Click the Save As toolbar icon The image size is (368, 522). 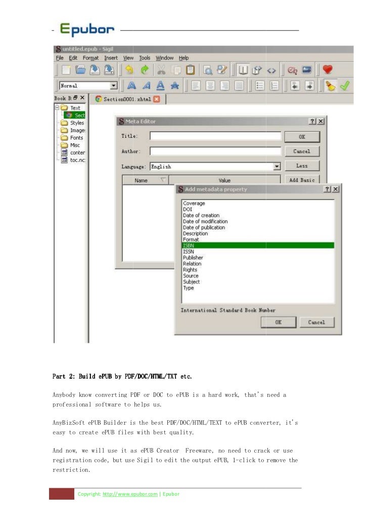109,69
